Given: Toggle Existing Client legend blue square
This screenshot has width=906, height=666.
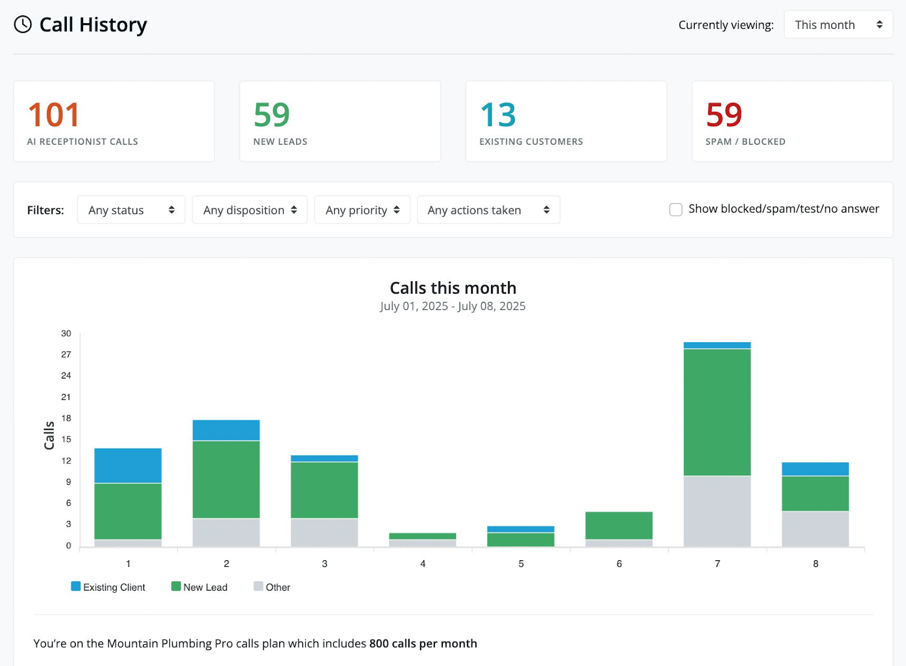Looking at the screenshot, I should tap(75, 586).
